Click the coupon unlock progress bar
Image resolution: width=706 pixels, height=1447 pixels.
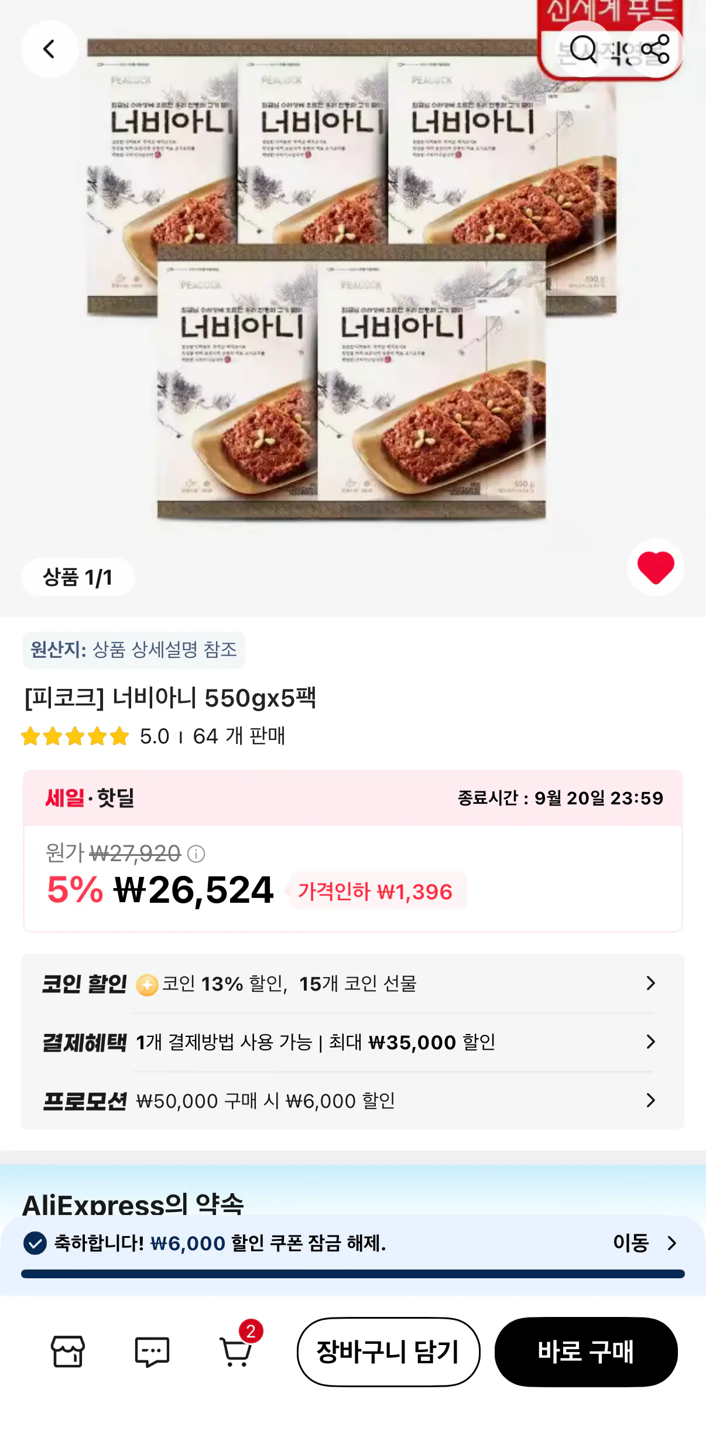[x=353, y=1274]
